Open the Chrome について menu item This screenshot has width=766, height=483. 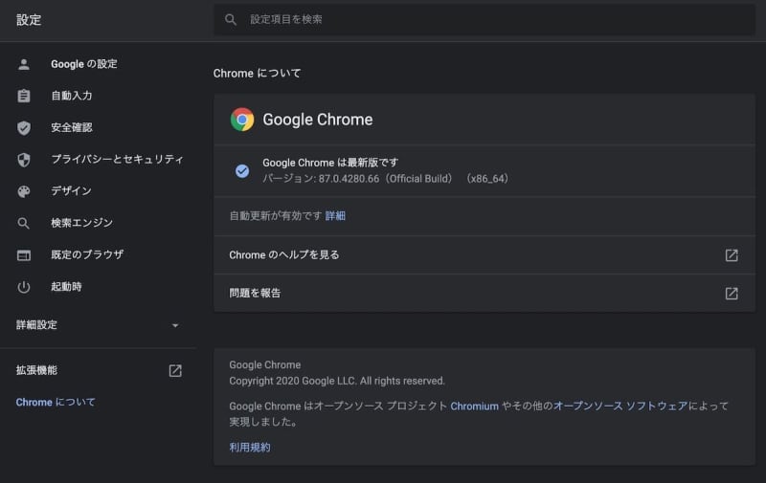point(56,403)
